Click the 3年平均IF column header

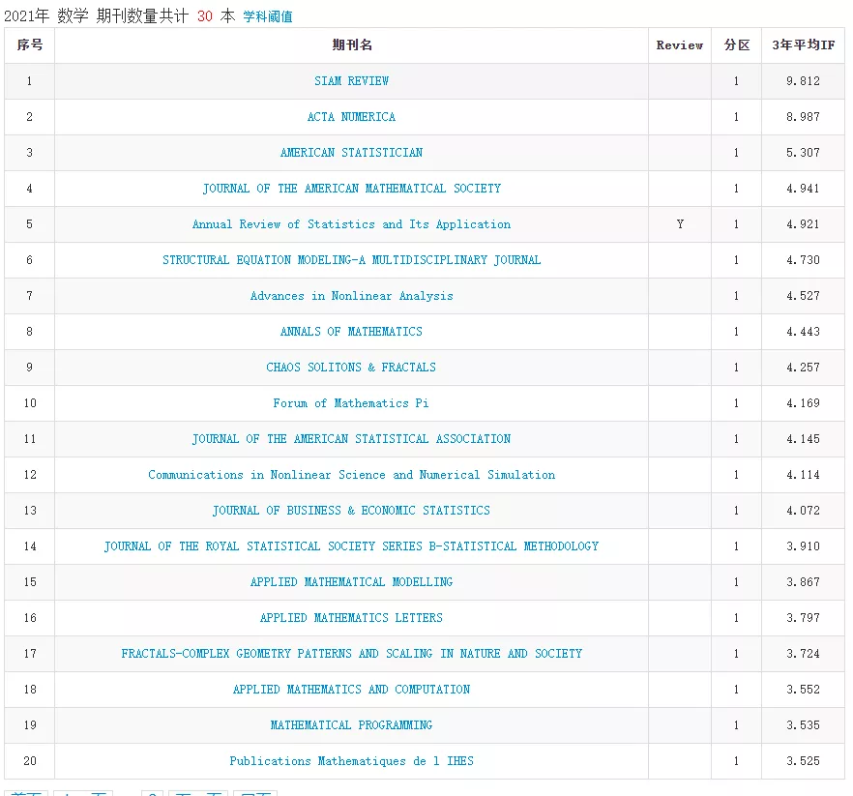pyautogui.click(x=803, y=45)
